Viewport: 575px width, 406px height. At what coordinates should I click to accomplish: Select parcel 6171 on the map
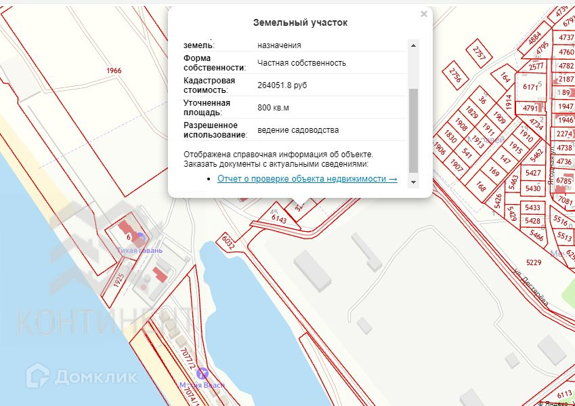tap(530, 87)
